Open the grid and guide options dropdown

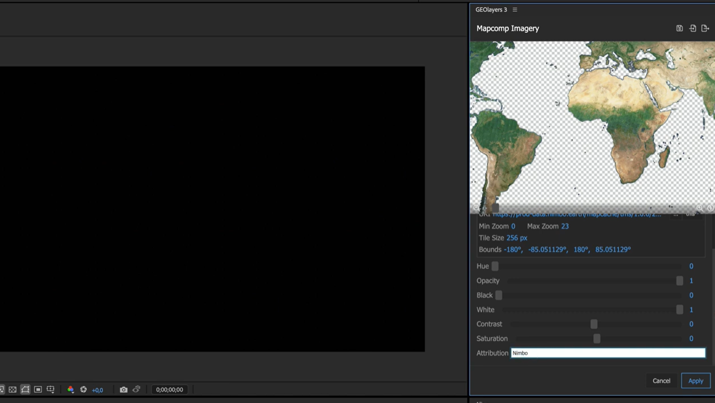[x=50, y=389]
